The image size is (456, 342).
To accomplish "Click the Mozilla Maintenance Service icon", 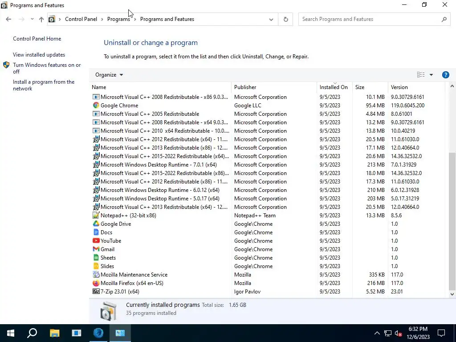I will (96, 274).
